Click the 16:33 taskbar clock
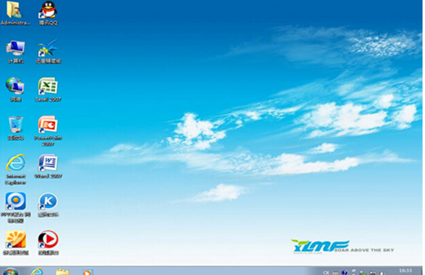The image size is (425, 275). click(406, 270)
